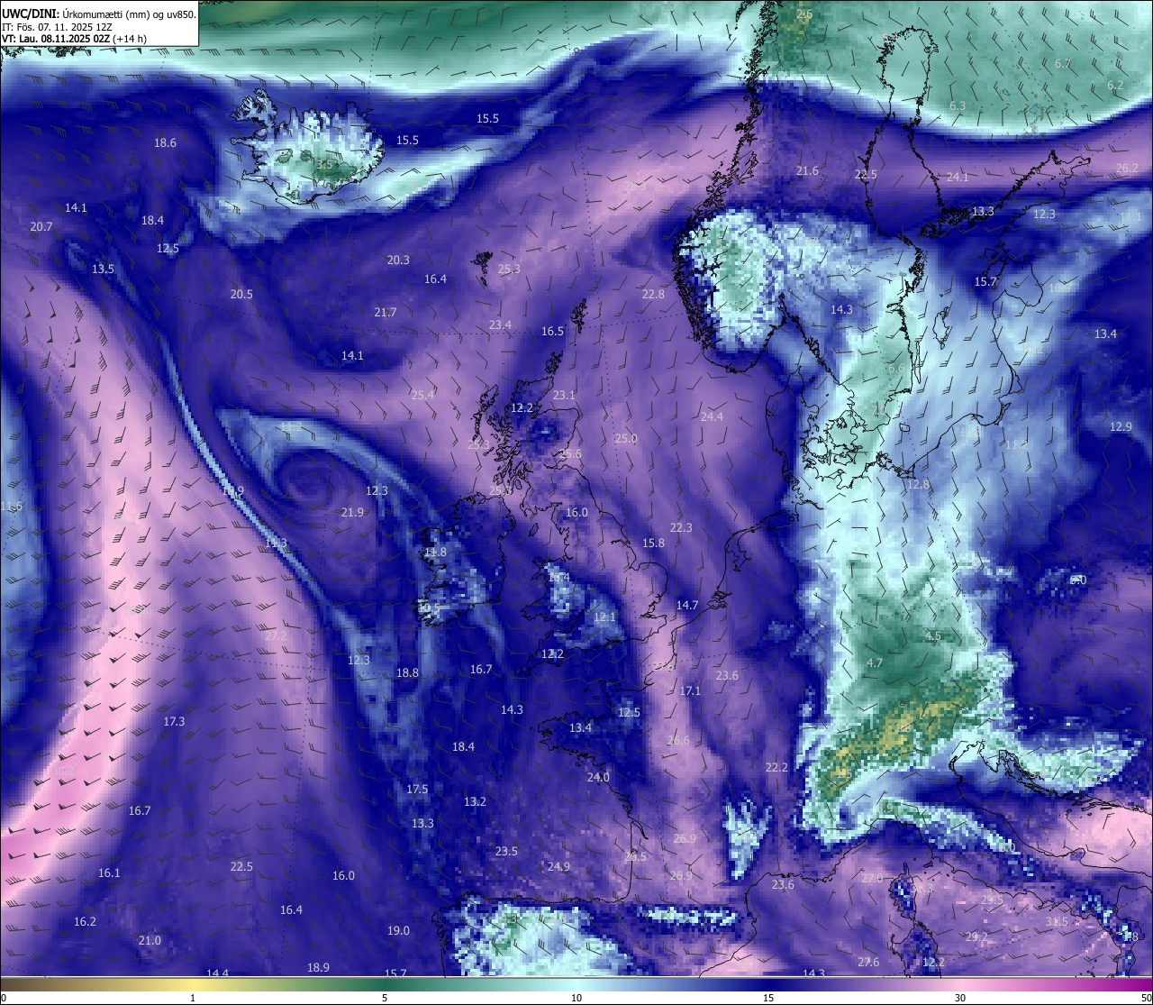Click the 18.6 value west of Iceland

(165, 142)
